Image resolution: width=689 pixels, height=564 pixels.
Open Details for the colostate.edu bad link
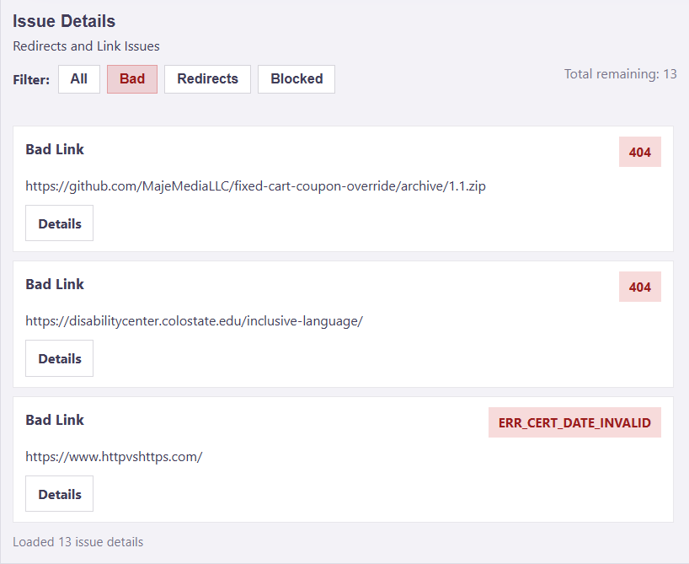(59, 357)
